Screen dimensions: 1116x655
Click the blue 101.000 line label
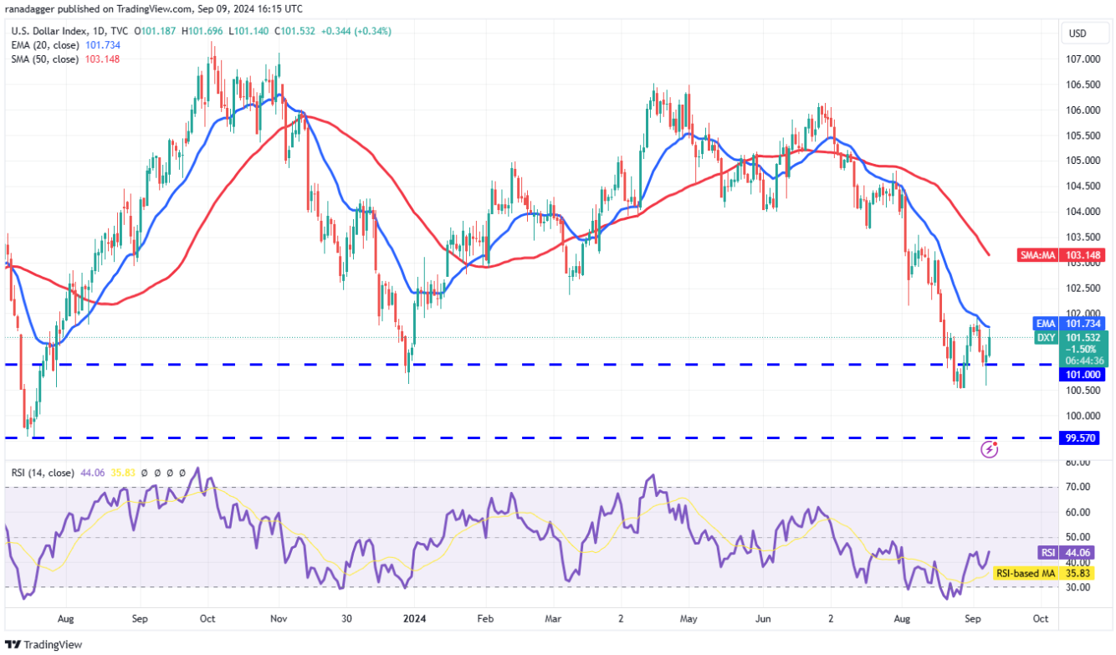(1083, 376)
